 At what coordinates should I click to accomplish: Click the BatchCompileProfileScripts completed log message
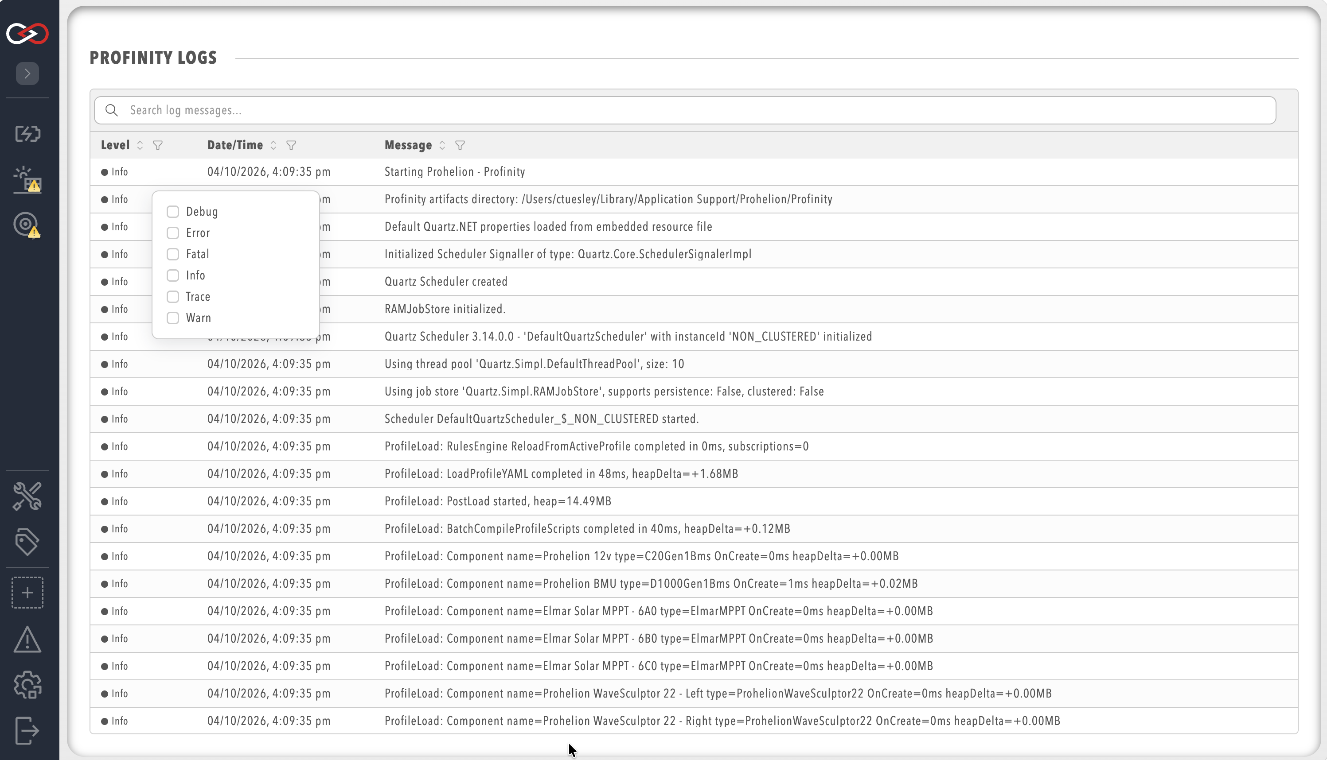point(587,529)
